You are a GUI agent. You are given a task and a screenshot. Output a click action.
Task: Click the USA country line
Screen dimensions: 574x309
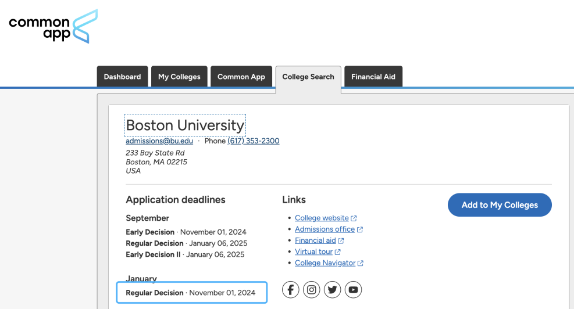[133, 171]
